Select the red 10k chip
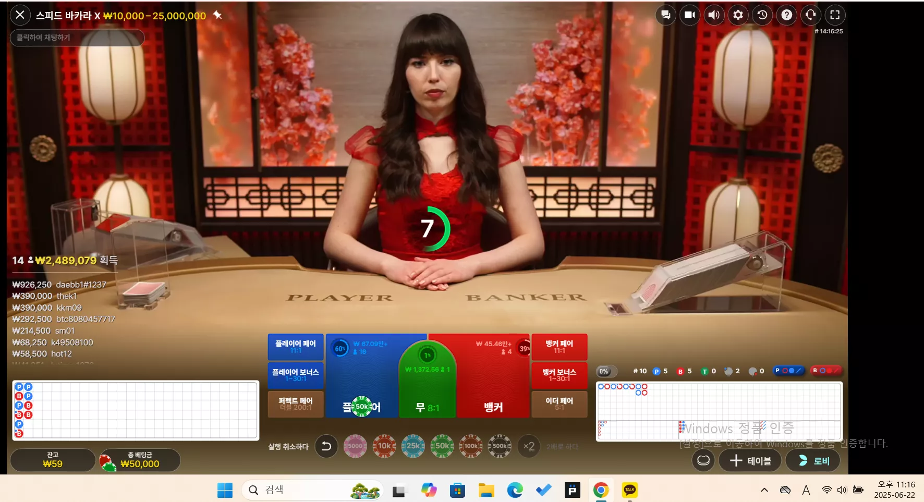The image size is (924, 502). tap(384, 446)
